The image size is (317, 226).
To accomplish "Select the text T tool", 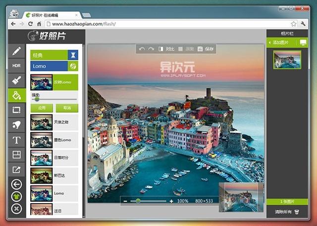I will [x=17, y=140].
